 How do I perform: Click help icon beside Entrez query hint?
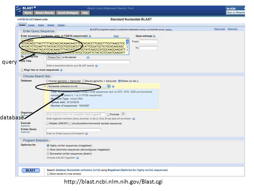point(87,134)
